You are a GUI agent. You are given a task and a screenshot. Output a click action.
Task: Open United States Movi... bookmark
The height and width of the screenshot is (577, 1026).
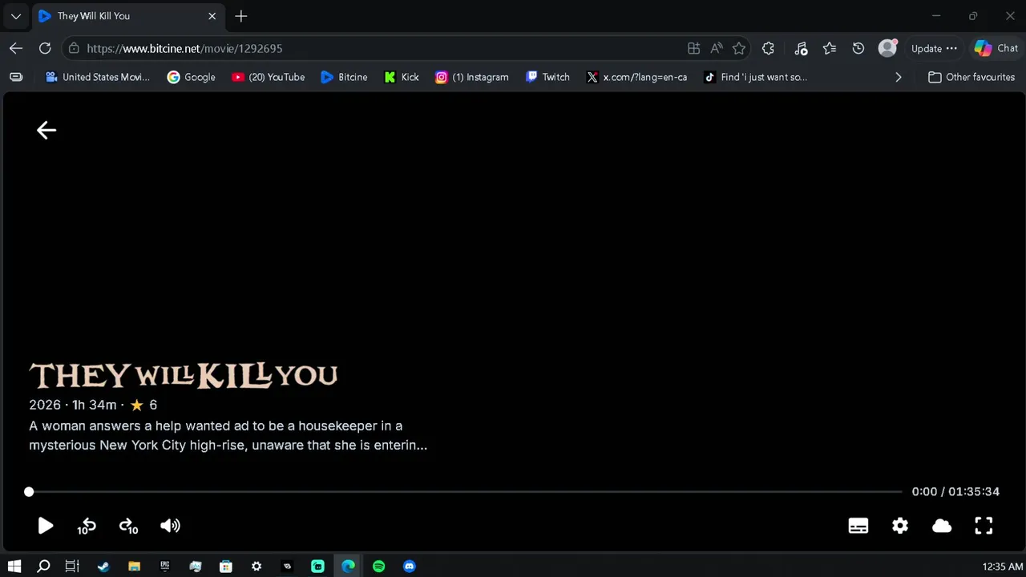(98, 77)
